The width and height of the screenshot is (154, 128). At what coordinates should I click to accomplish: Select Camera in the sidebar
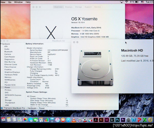(8, 54)
